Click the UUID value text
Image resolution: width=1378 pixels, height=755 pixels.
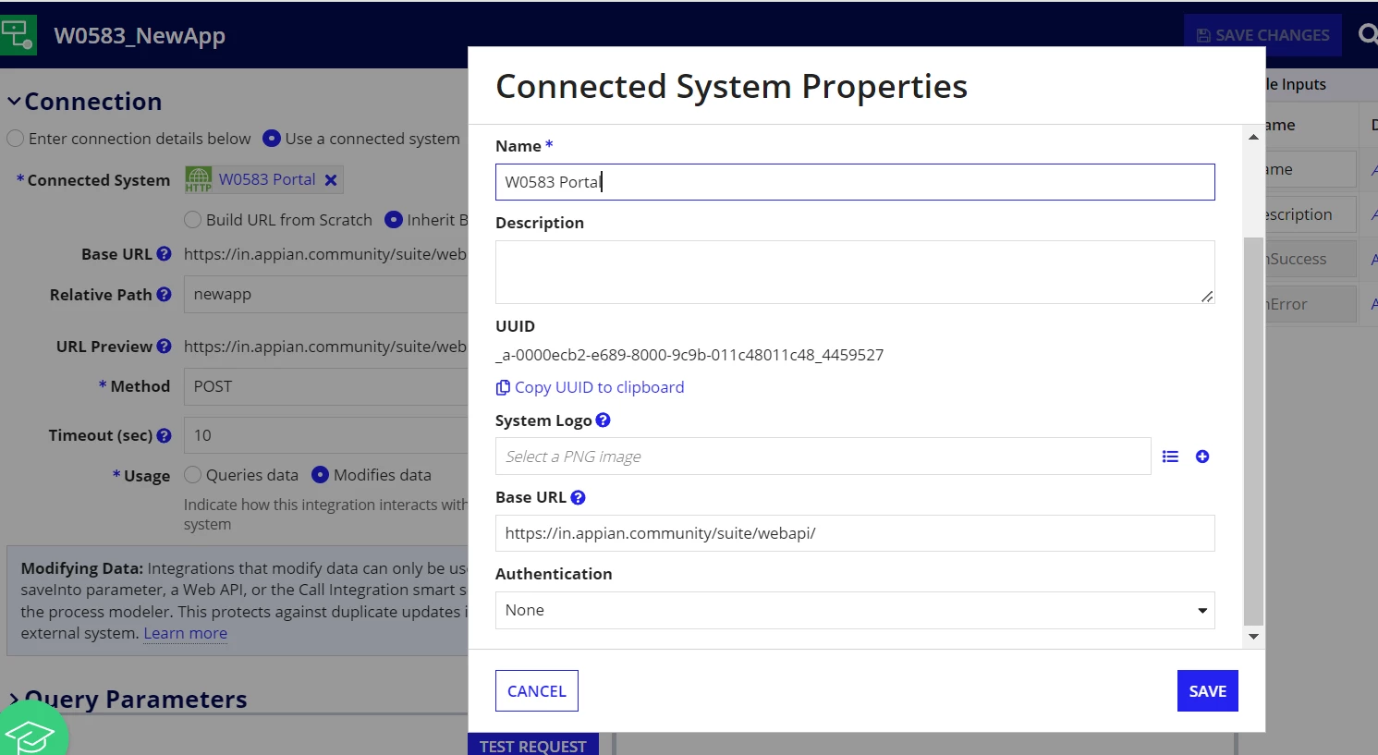[689, 355]
